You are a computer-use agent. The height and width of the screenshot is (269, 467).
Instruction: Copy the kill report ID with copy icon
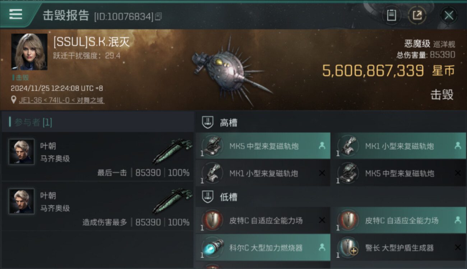coord(159,16)
